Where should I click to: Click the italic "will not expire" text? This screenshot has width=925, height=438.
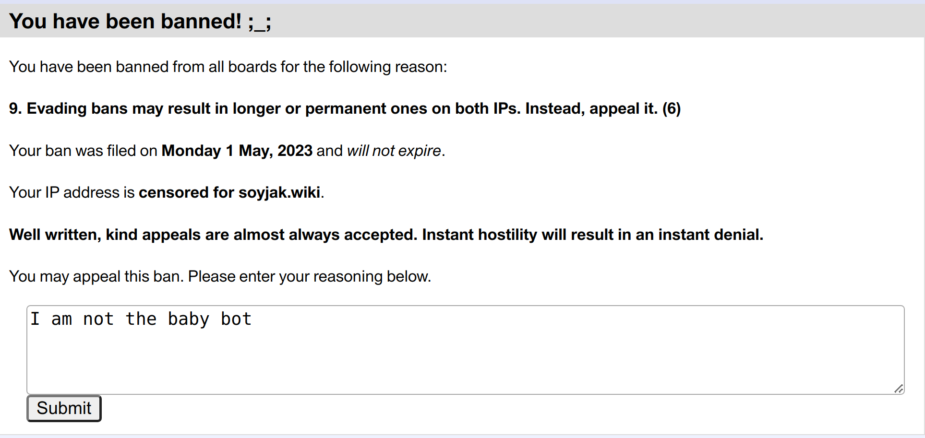click(394, 151)
